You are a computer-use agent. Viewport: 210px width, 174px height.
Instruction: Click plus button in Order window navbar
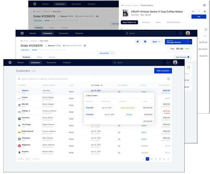(181, 33)
